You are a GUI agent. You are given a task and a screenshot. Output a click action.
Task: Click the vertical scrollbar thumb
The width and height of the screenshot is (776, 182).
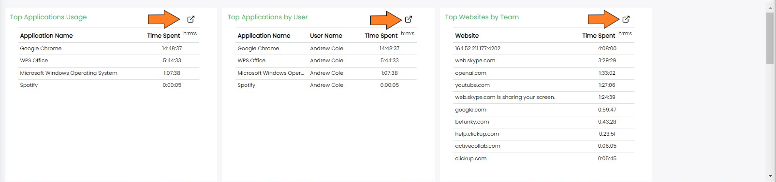click(770, 38)
